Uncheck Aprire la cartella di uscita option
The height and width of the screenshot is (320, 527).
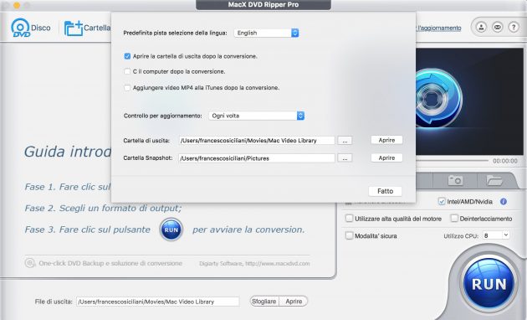127,56
